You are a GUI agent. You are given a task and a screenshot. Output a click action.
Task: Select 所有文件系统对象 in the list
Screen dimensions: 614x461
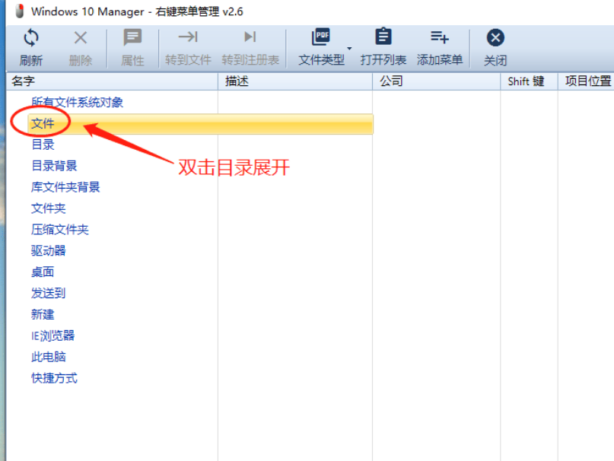[x=77, y=102]
